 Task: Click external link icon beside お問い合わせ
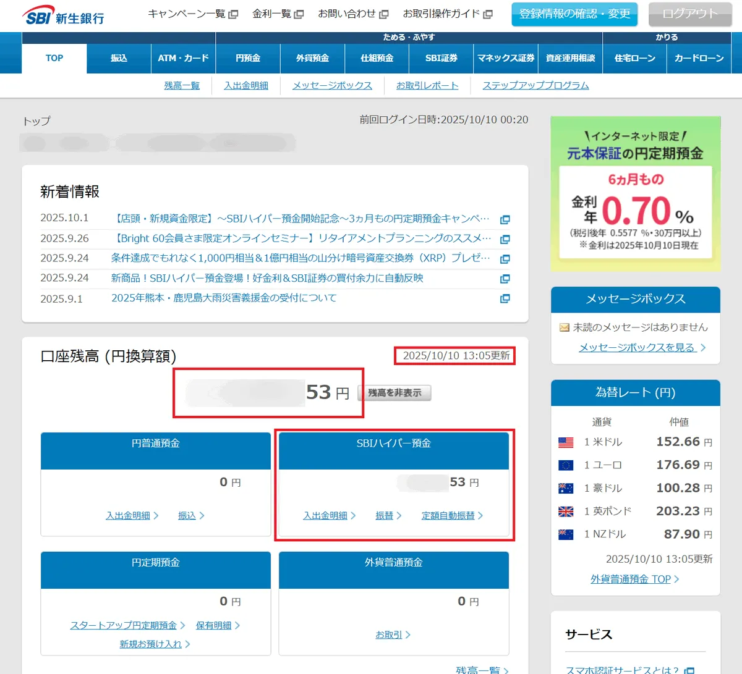[x=383, y=14]
